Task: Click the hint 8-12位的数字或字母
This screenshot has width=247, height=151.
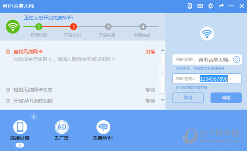Action: coord(191,87)
